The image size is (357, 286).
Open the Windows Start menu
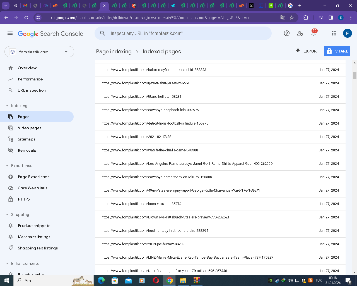pos(7,280)
